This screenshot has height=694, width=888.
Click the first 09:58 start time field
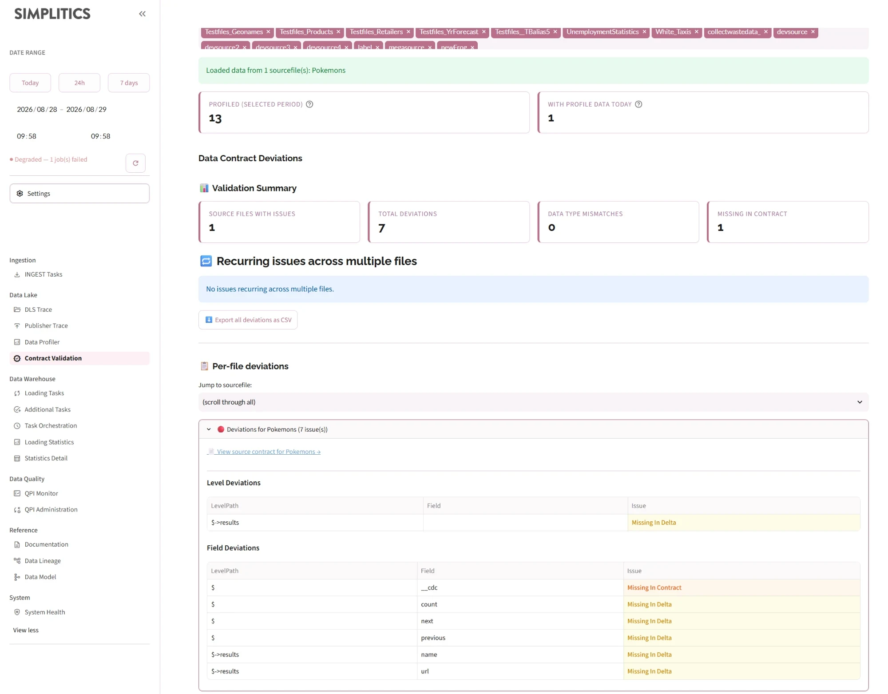pos(27,136)
